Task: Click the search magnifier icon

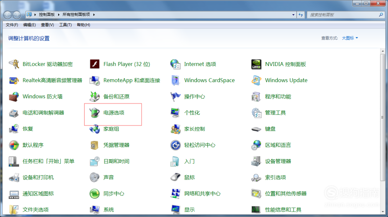Action: [x=381, y=15]
